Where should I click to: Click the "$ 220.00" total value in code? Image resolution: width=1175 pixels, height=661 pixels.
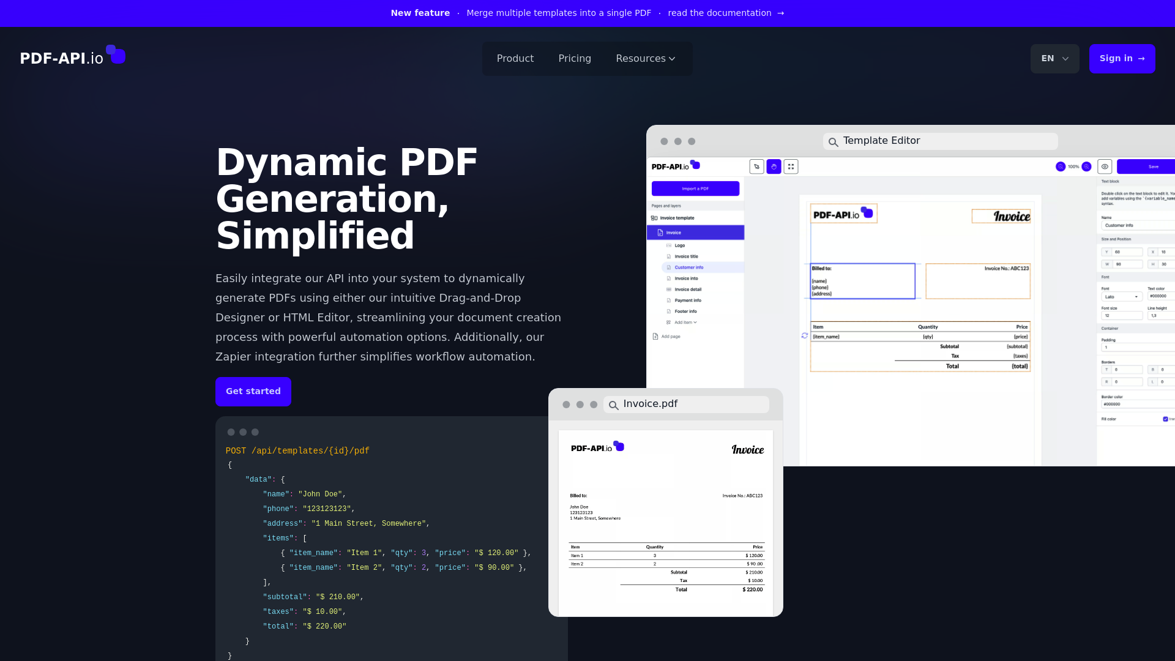pos(324,627)
